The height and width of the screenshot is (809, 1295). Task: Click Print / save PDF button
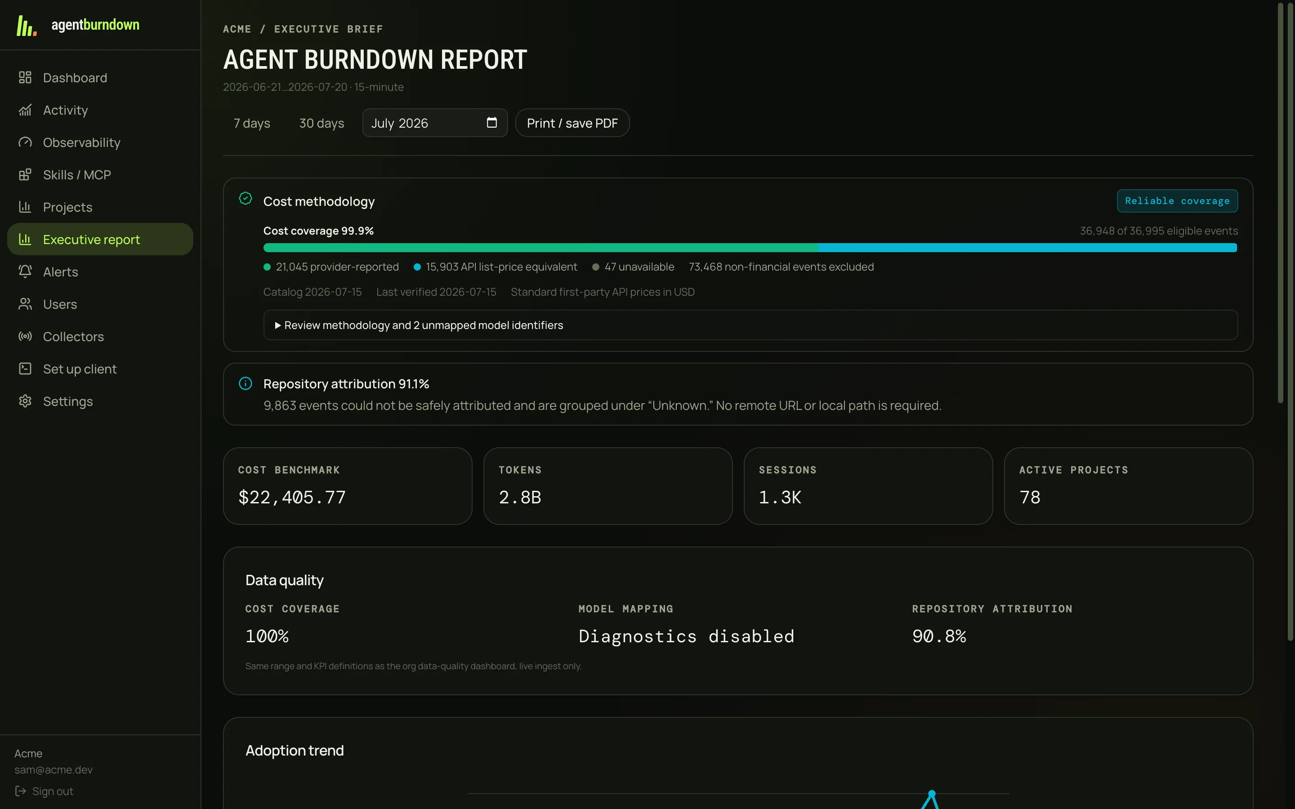[572, 123]
